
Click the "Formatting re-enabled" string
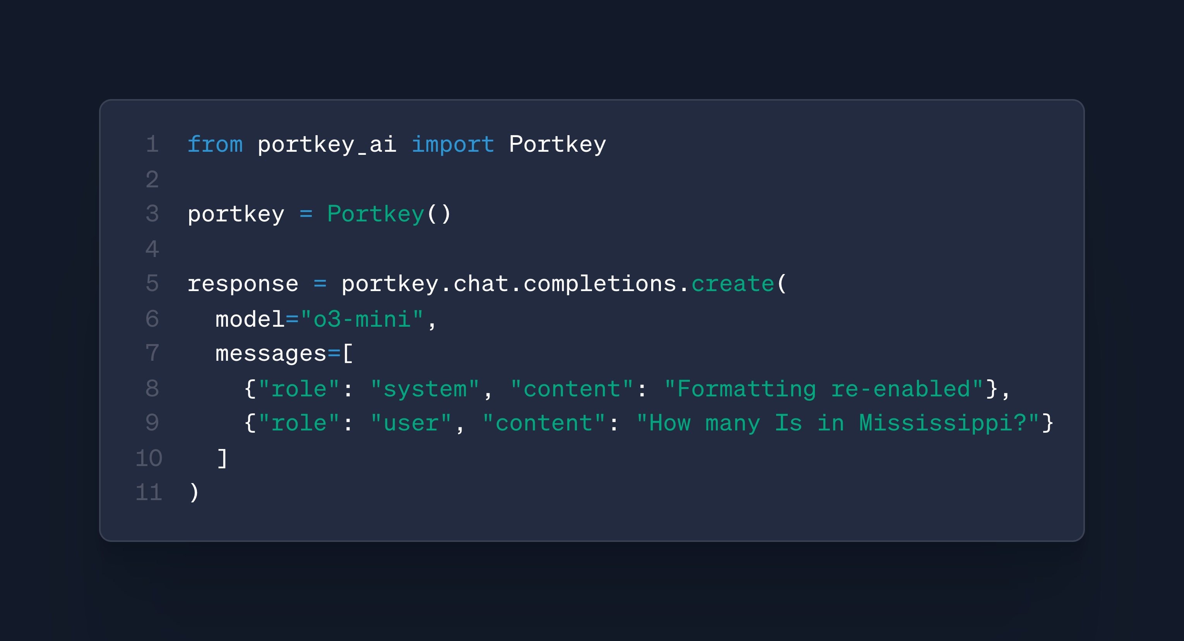pos(824,389)
